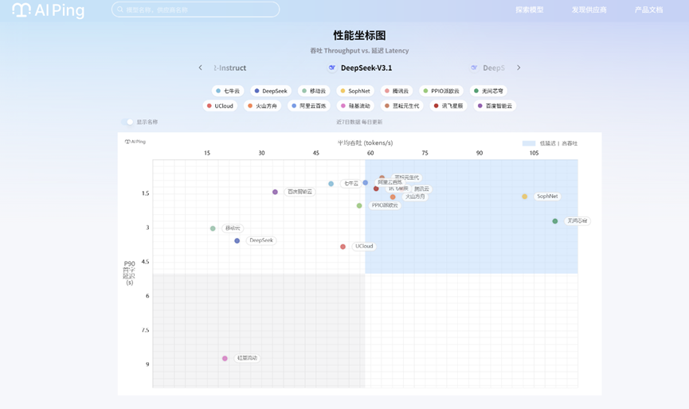Click the faded whale icon beside DeepS
This screenshot has width=689, height=409.
tap(474, 68)
